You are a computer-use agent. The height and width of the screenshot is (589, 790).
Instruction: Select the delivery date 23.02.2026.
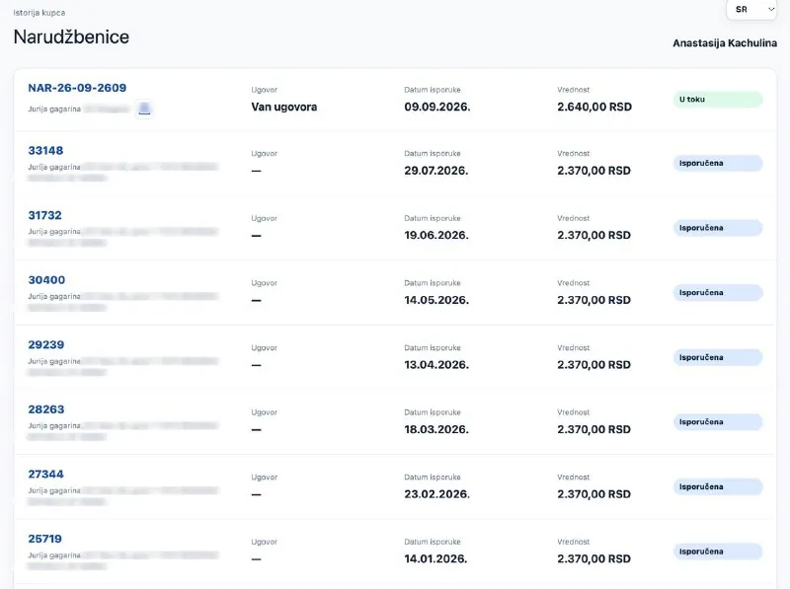(436, 494)
